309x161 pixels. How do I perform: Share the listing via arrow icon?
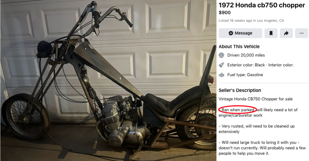tap(286, 33)
